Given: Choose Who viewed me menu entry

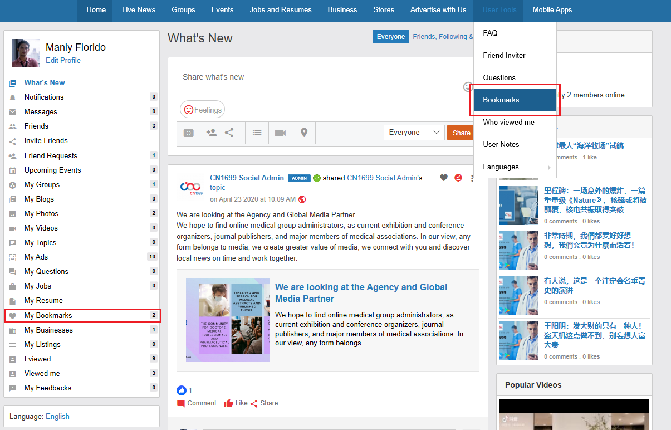Looking at the screenshot, I should pyautogui.click(x=508, y=123).
